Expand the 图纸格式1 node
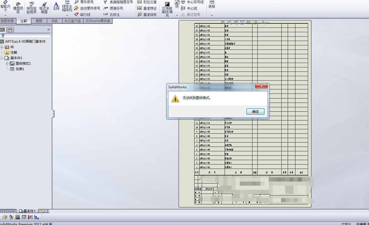Image resolution: width=369 pixels, height=225 pixels. coord(7,64)
